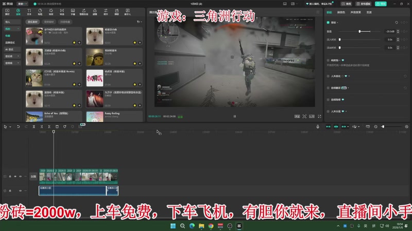Click the timeline zoom-out minus icon

coord(376,126)
